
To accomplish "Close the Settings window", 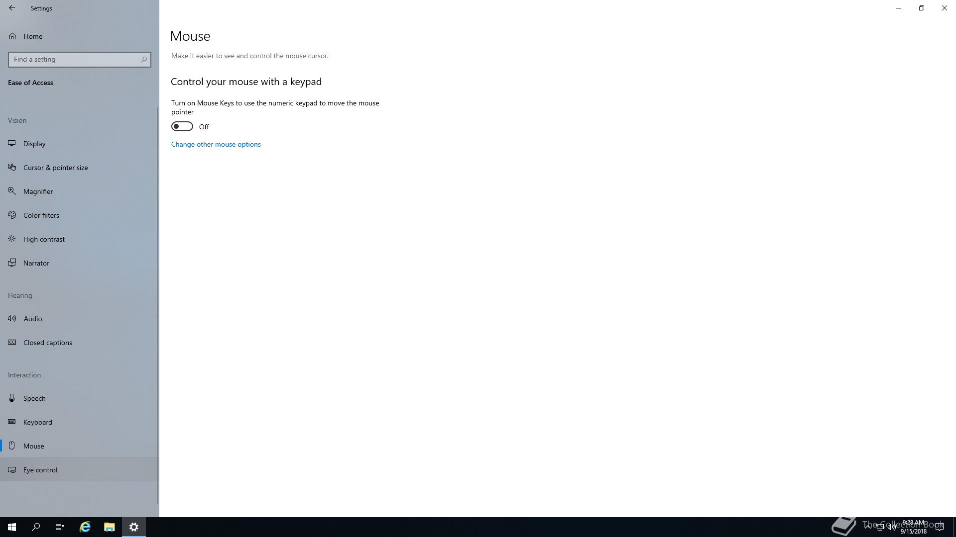I will (945, 8).
